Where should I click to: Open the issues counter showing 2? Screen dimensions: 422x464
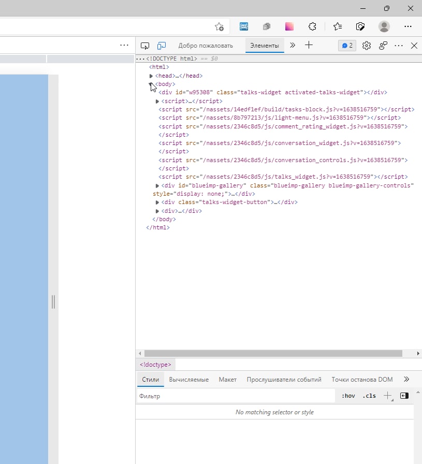(347, 46)
